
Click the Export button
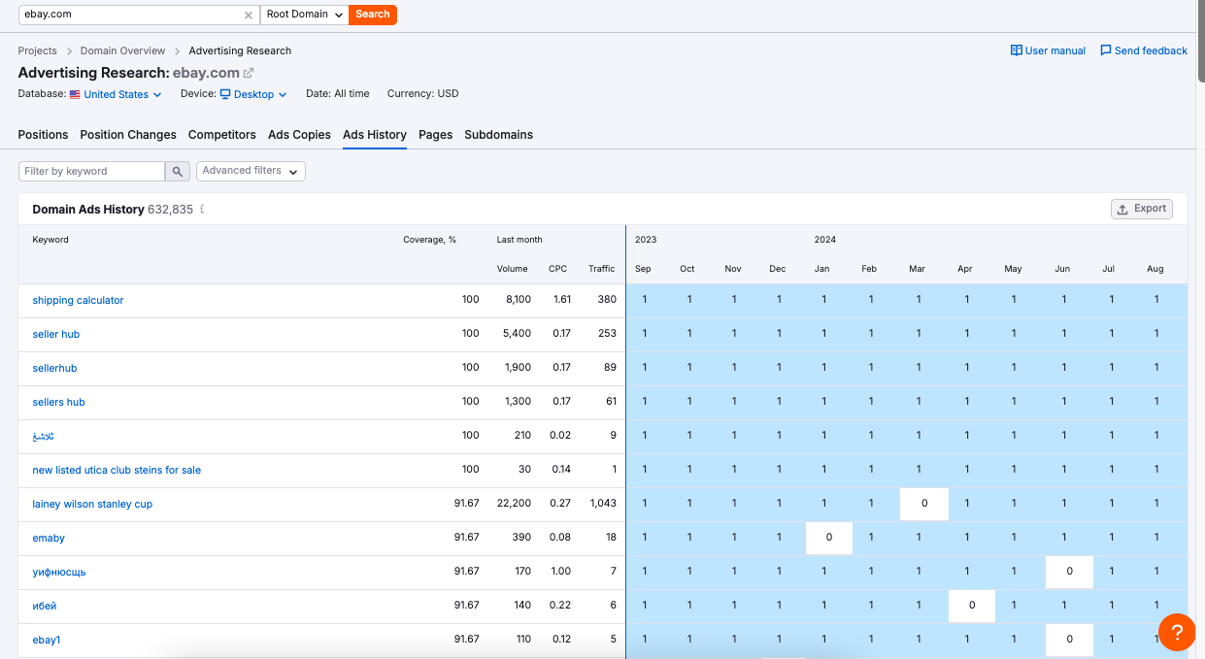[1142, 209]
